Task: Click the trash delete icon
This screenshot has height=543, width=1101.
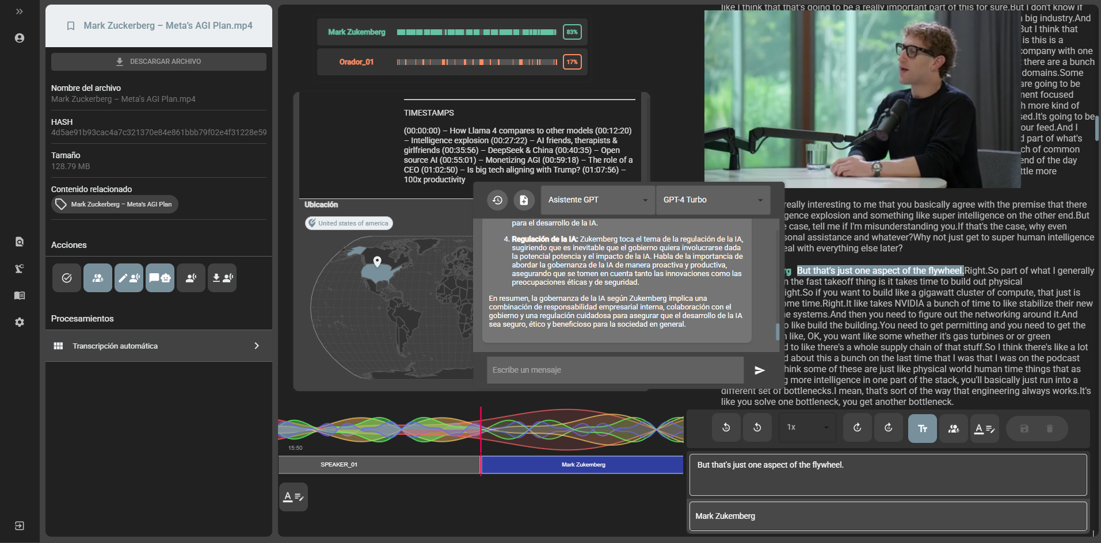Action: 1050,429
